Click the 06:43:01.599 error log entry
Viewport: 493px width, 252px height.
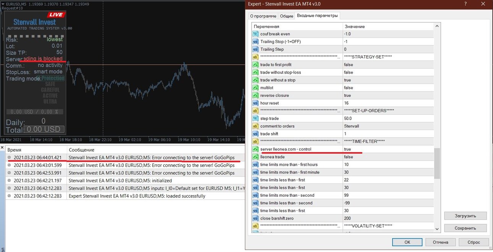125,165
